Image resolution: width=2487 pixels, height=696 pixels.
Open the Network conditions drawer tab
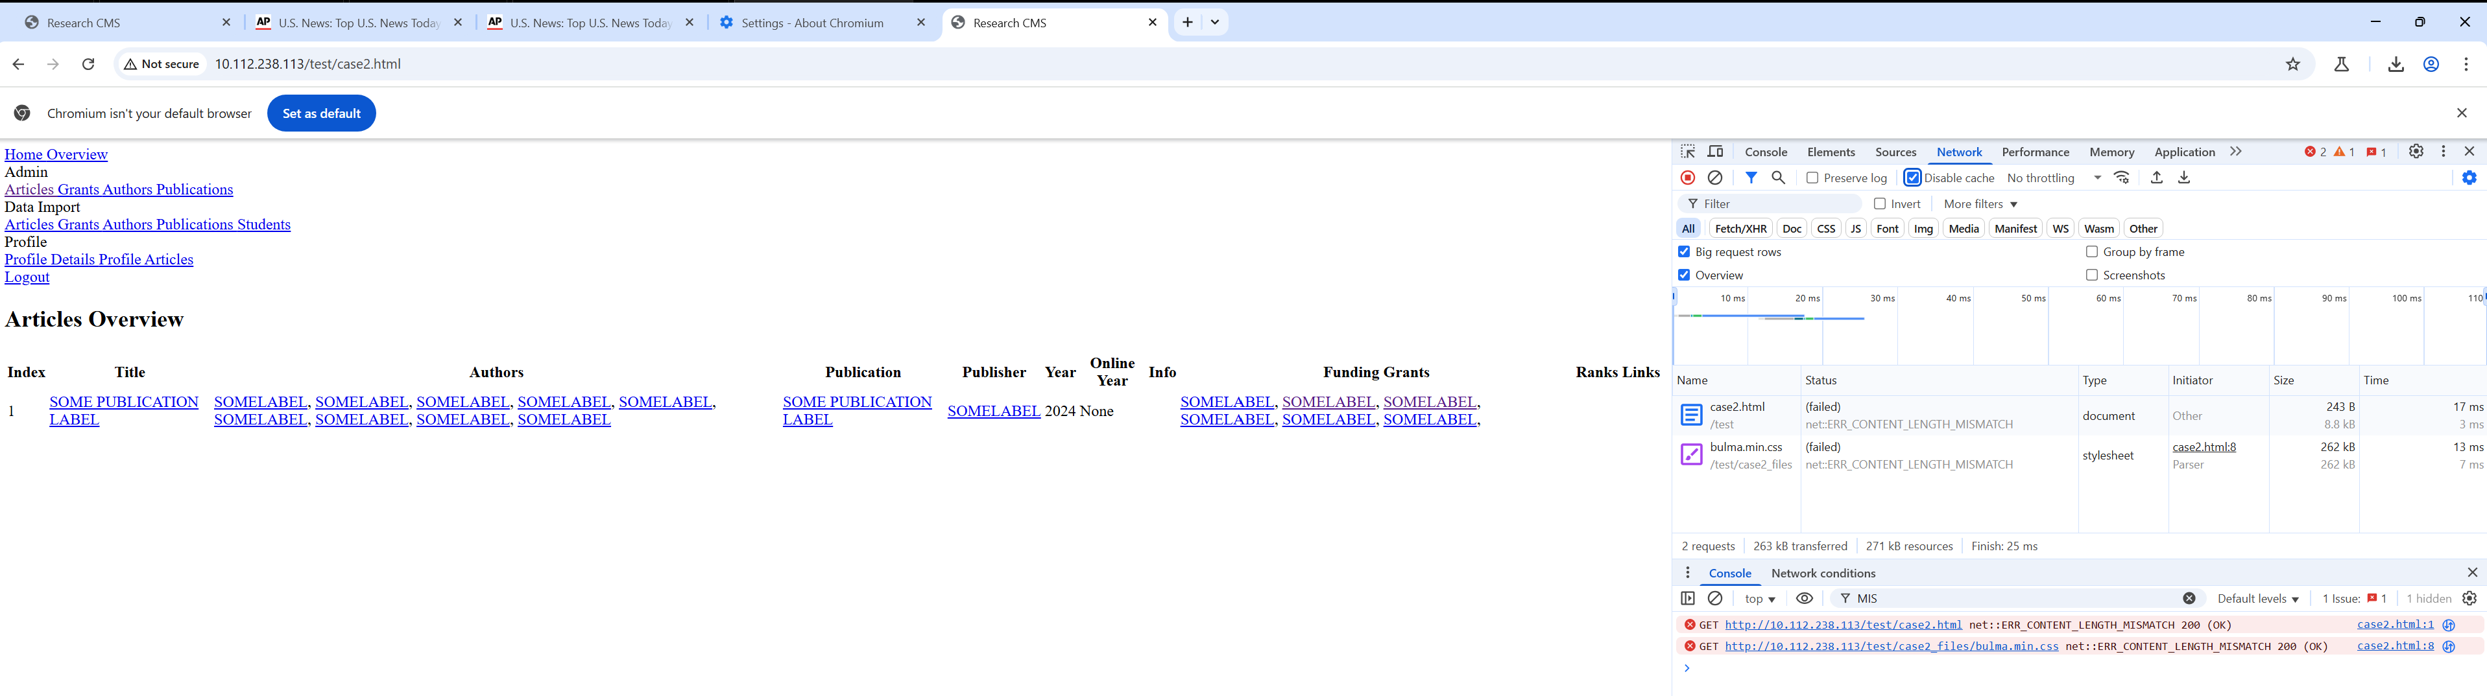pos(1823,574)
